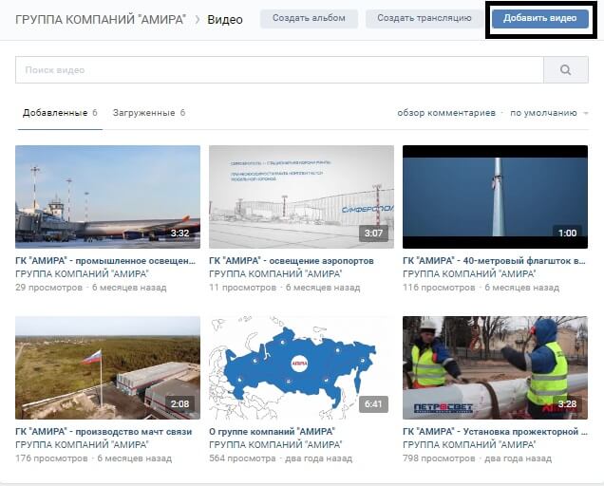Screen dimensions: 604x486
Task: Click author name under Установка прожекторной video
Action: point(469,445)
